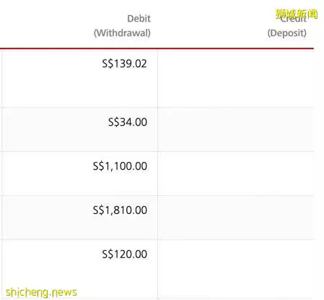Viewport: 324px width, 300px height.
Task: Click the Credit column header word
Action: [293, 19]
